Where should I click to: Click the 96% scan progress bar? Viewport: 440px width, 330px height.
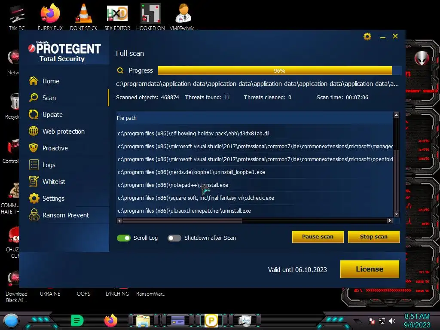279,70
